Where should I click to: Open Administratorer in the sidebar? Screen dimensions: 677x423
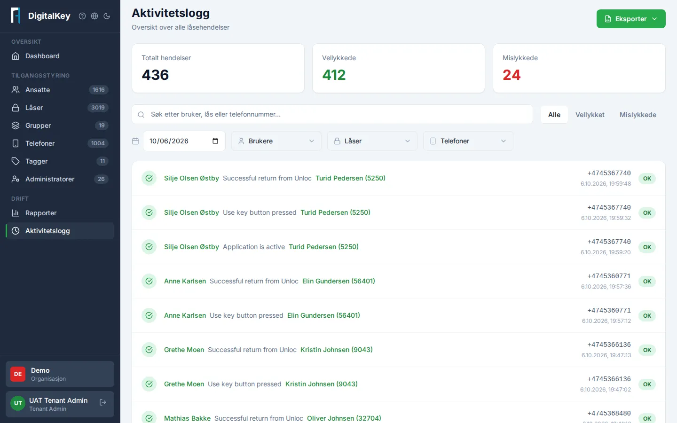click(60, 179)
